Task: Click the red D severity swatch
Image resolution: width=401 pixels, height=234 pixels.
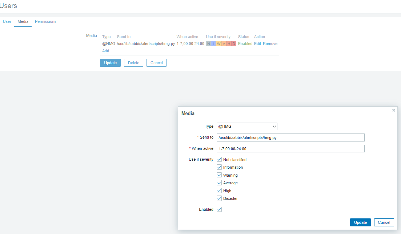Action: [234, 44]
